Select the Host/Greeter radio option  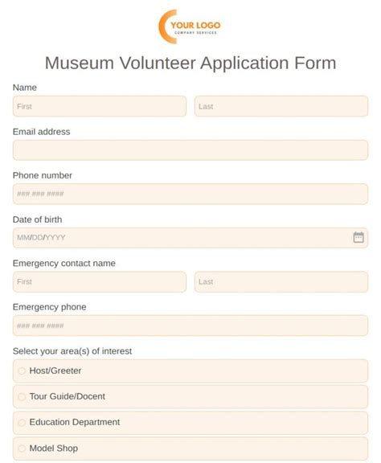tap(22, 371)
